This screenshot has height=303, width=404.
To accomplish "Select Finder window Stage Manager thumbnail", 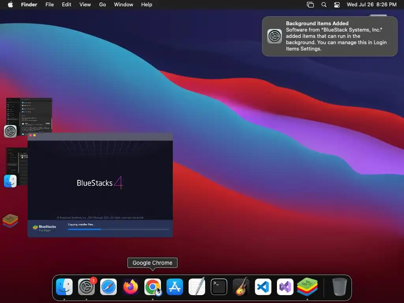I will click(17, 166).
